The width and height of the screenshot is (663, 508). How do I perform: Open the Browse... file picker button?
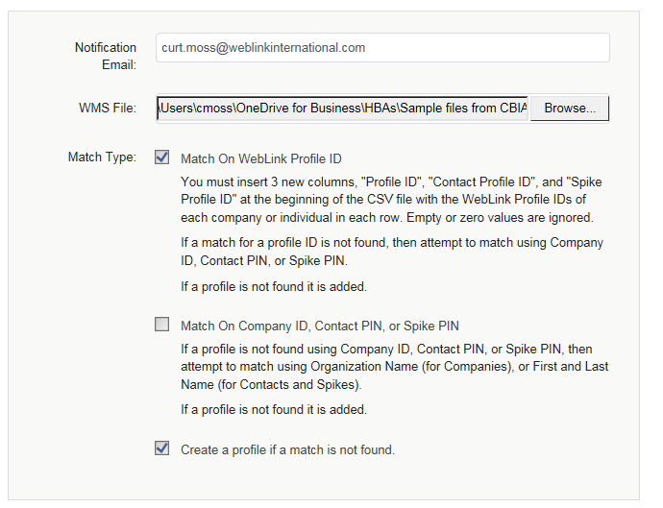[570, 109]
